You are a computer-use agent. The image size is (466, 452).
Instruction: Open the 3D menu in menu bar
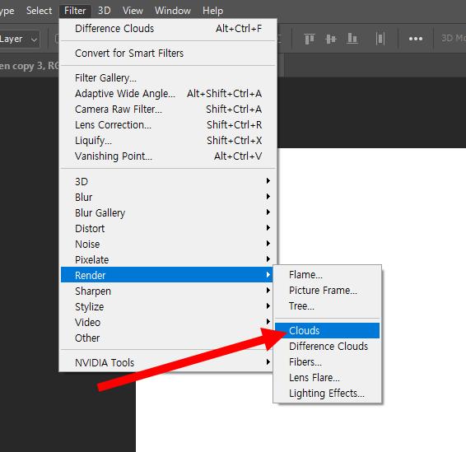(105, 11)
